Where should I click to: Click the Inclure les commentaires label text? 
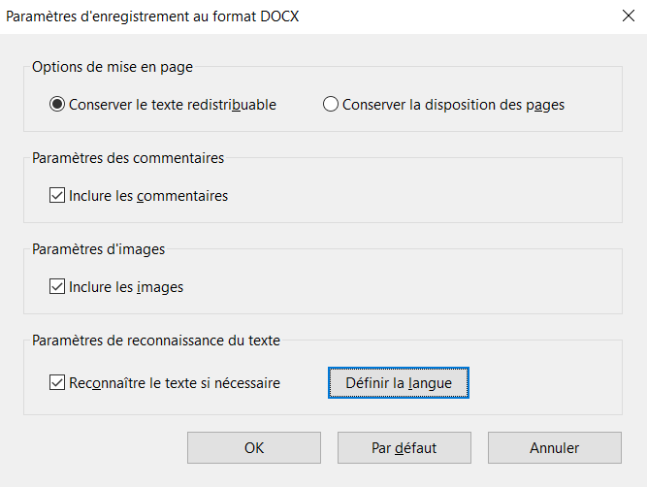[x=148, y=196]
